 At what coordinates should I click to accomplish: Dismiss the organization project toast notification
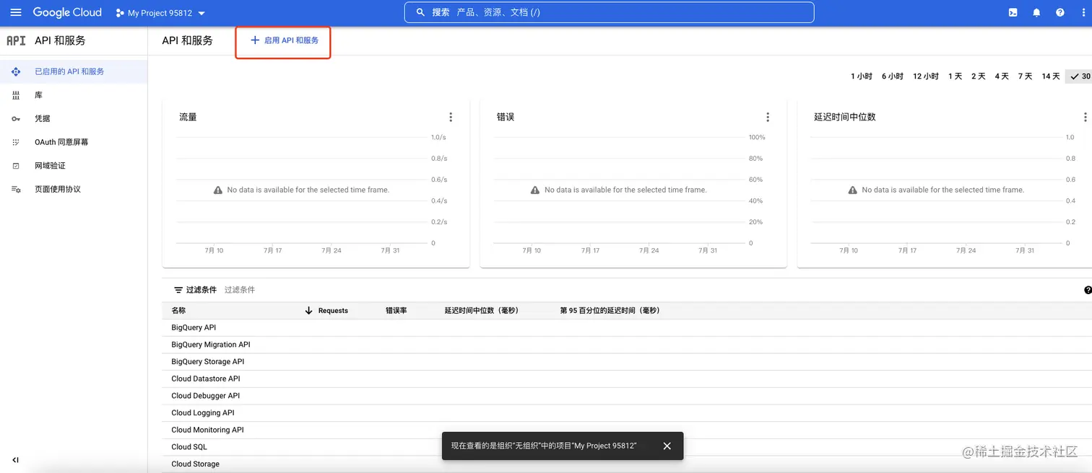click(x=667, y=446)
